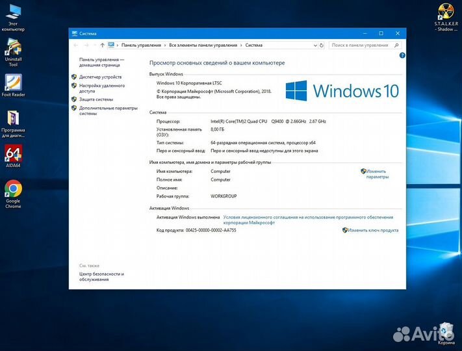Click the Computer value next to Полное имя

(x=220, y=179)
